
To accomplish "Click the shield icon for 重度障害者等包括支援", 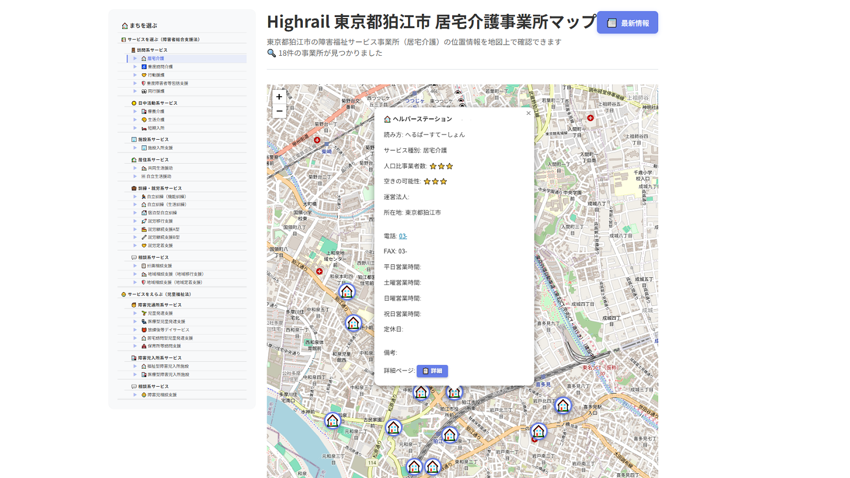I will pos(143,83).
